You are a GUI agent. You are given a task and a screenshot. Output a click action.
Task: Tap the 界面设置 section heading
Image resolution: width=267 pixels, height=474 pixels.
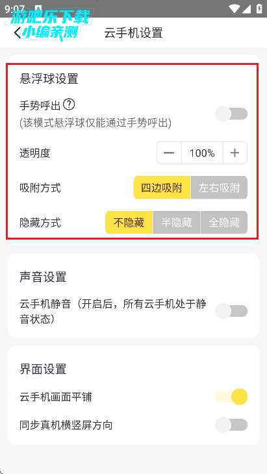(x=43, y=369)
